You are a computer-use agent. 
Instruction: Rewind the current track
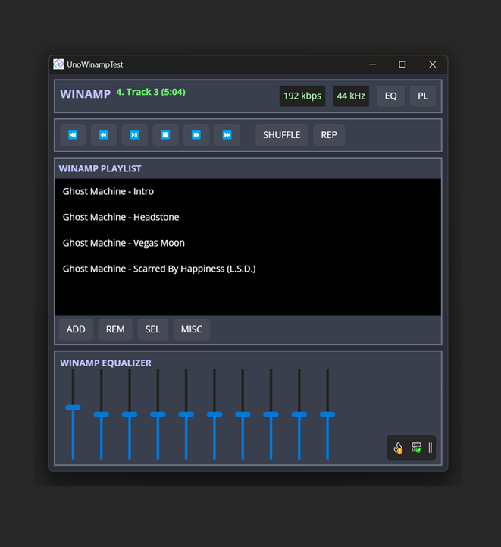(x=104, y=135)
